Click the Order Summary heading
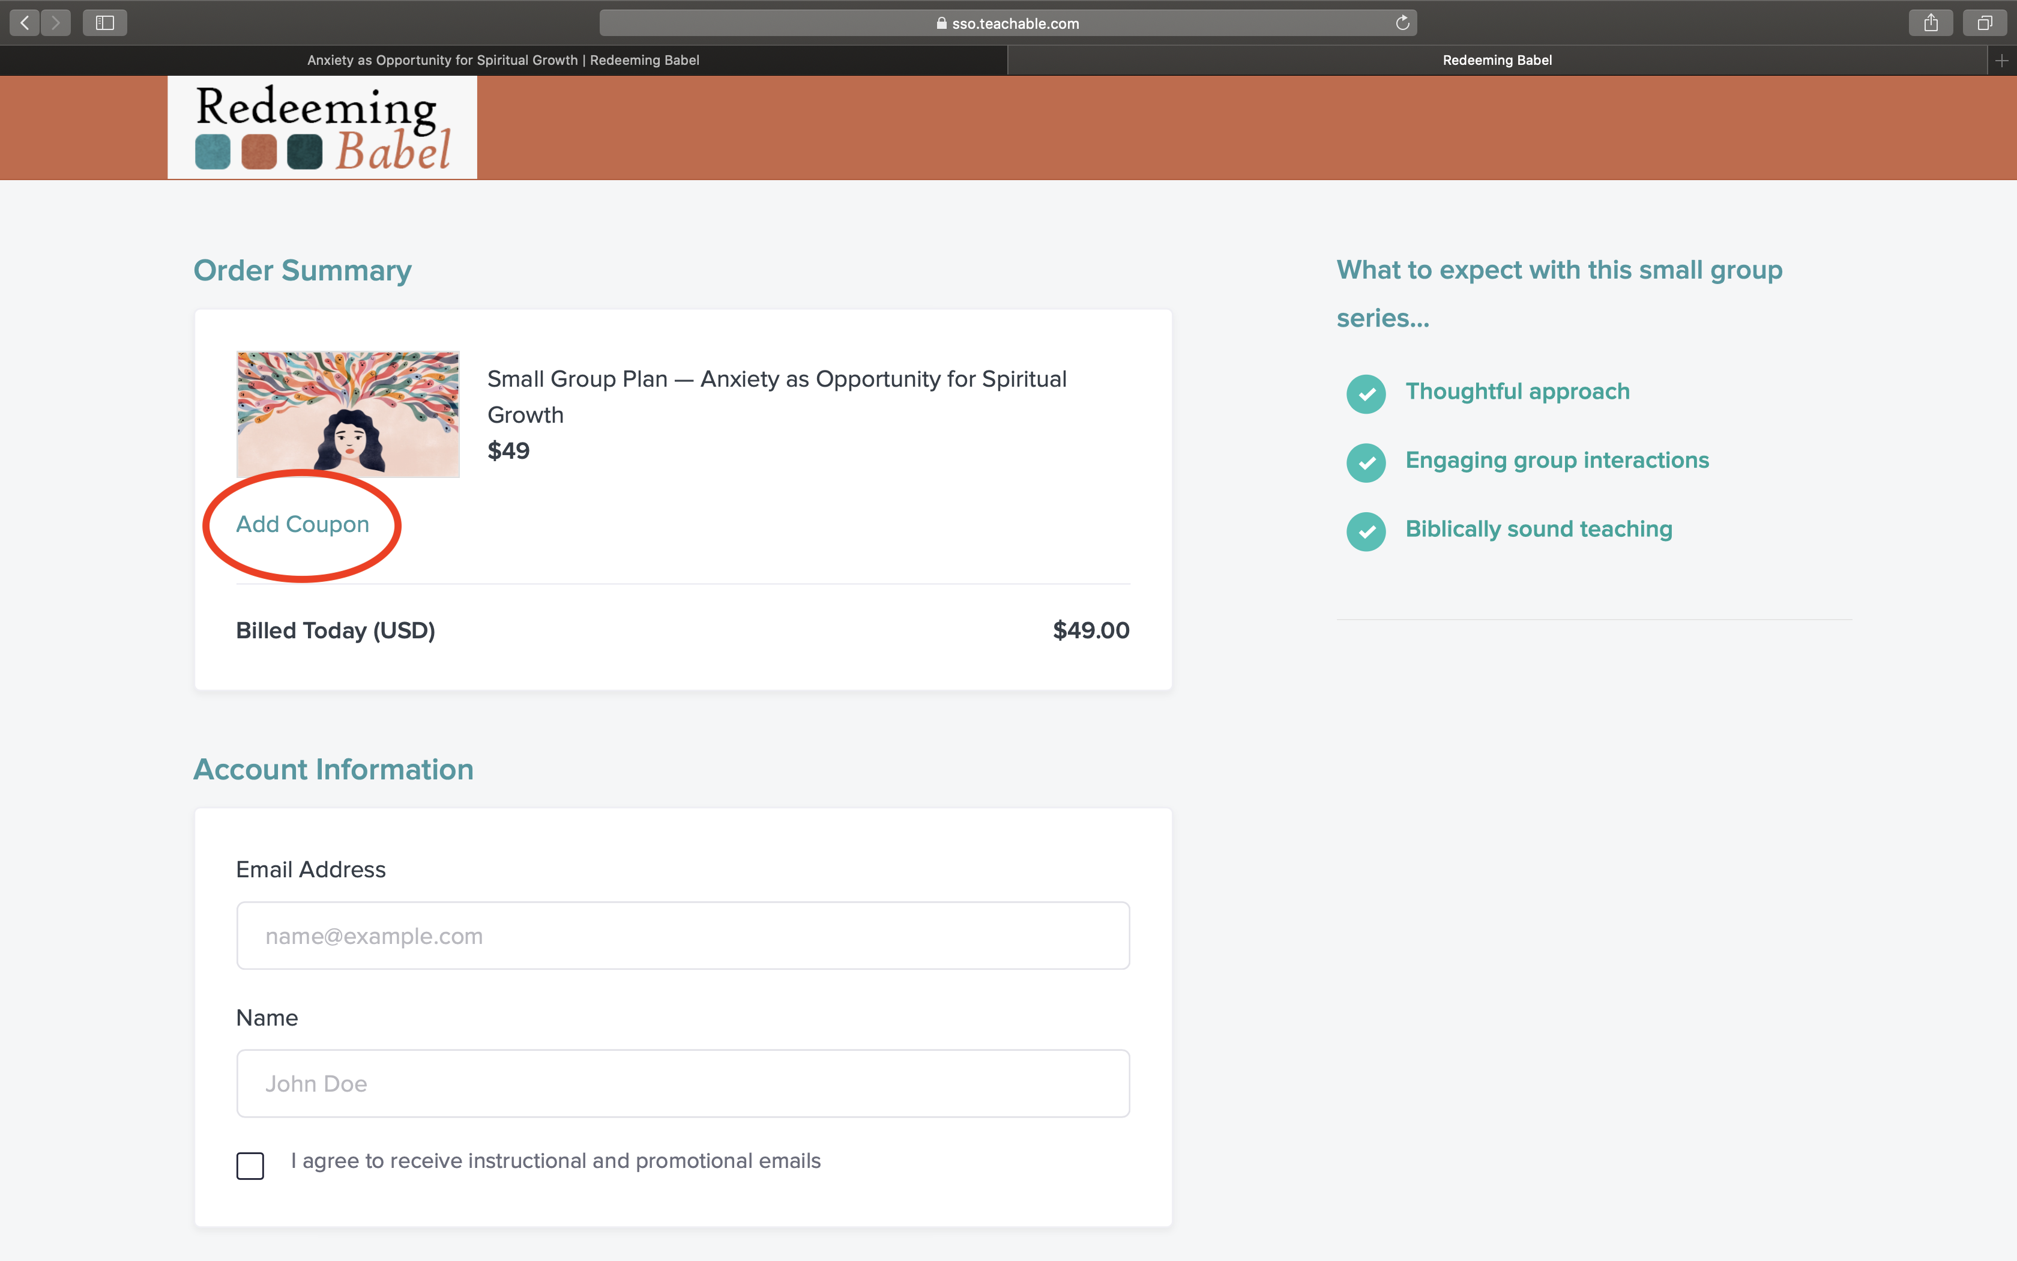This screenshot has height=1261, width=2017. (x=303, y=270)
